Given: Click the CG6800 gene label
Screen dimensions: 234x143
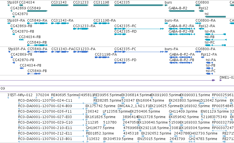Looking at the screenshot, I should pyautogui.click(x=202, y=2).
